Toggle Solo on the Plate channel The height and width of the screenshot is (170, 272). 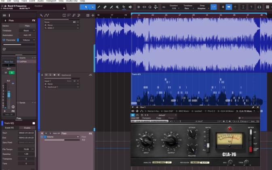[12, 72]
